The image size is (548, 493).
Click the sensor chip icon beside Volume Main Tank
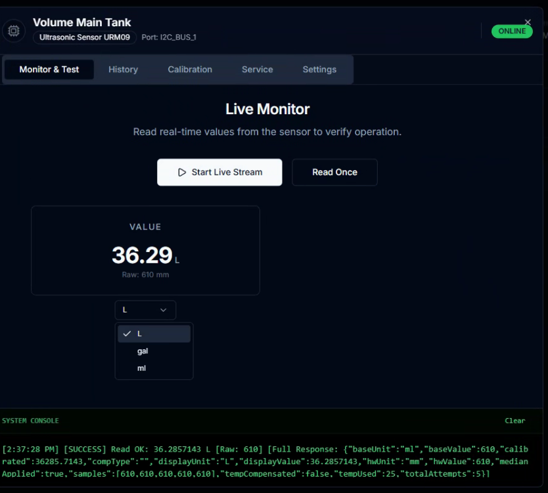pyautogui.click(x=14, y=31)
